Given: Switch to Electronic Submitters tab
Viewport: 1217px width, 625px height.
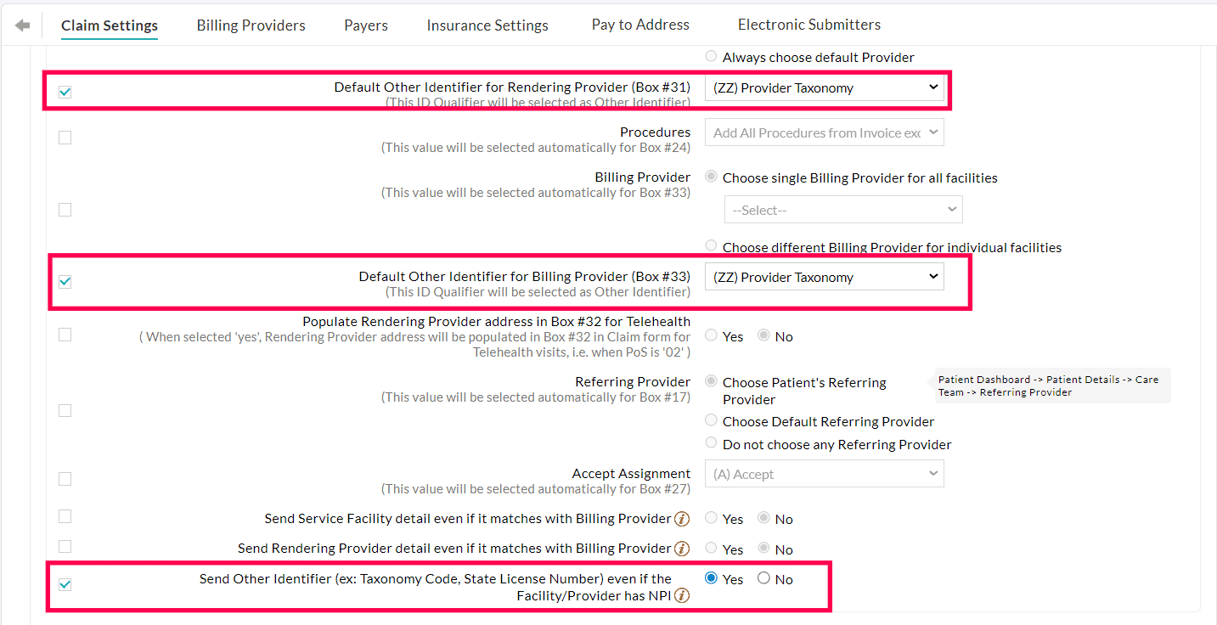Looking at the screenshot, I should [809, 25].
